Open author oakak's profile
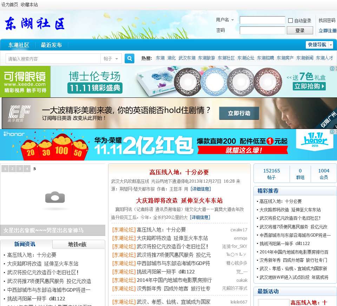337x306 pixels. point(242,280)
